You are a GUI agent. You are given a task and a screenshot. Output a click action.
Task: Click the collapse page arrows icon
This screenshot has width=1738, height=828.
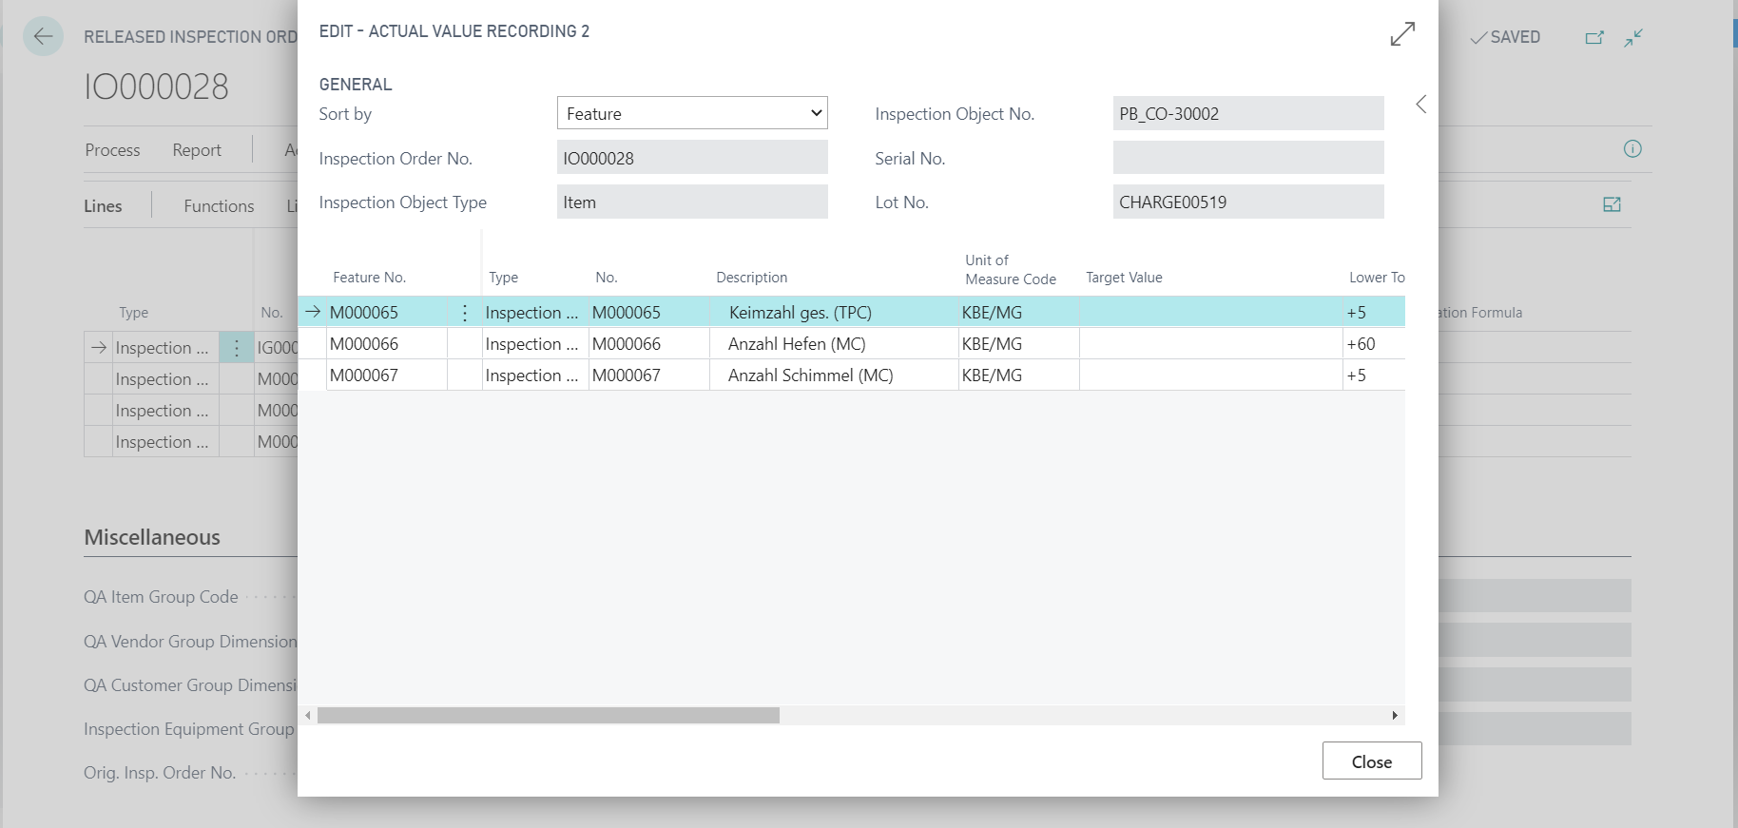tap(1633, 38)
